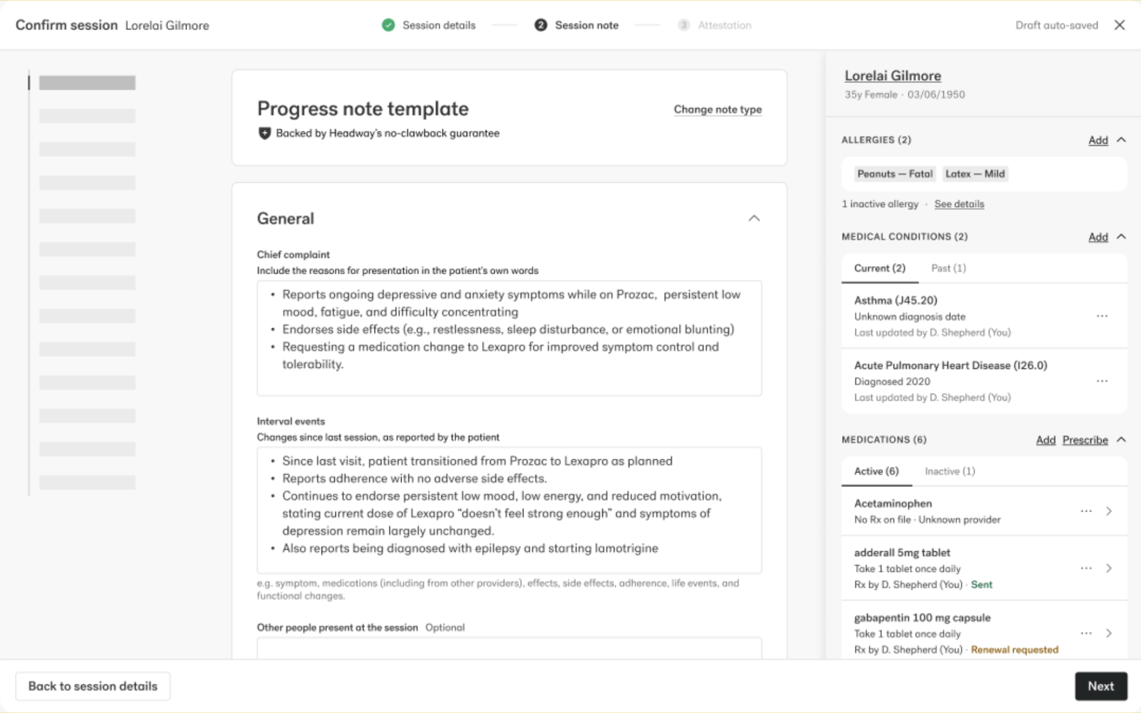
Task: Click into the Chief complaint text box
Action: (x=509, y=338)
